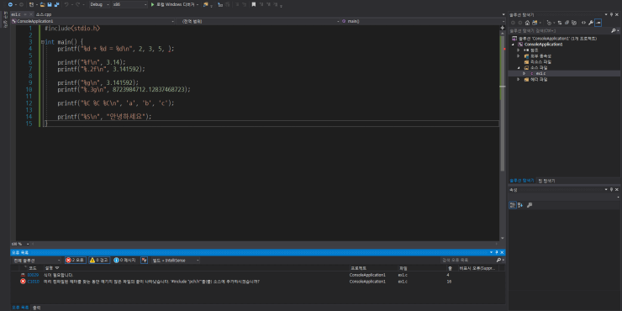Click Pending Changes Filter icon in Solution Explorer
The width and height of the screenshot is (622, 311).
pyautogui.click(x=549, y=23)
